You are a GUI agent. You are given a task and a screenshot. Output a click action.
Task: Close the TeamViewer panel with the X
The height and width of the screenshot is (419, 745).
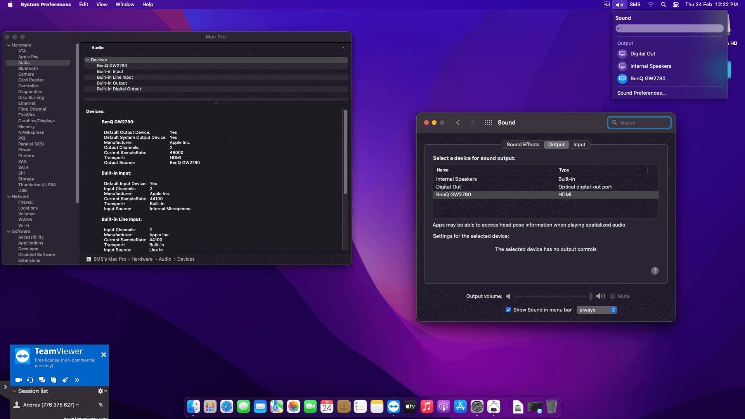tap(104, 355)
